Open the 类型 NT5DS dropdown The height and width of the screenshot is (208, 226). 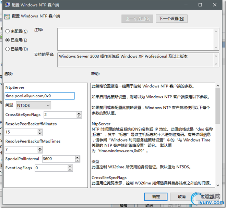(33, 106)
